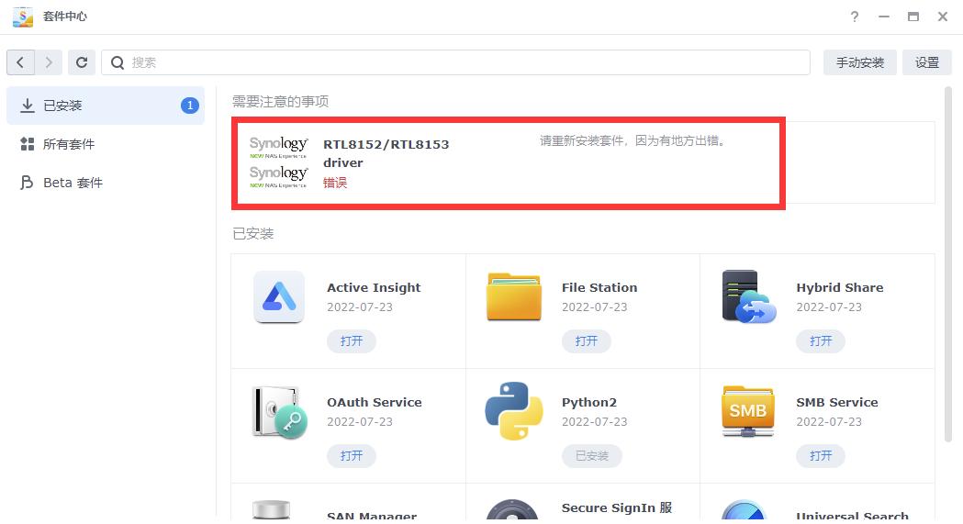This screenshot has height=524, width=963.
Task: Click the 已安装 download arrow icon
Action: pyautogui.click(x=27, y=106)
